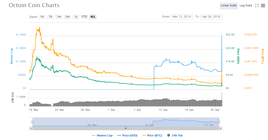Switch to Log Scale
The image size is (268, 140).
pyautogui.click(x=246, y=5)
